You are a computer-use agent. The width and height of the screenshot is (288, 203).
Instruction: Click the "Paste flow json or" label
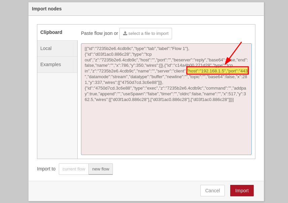click(x=99, y=33)
